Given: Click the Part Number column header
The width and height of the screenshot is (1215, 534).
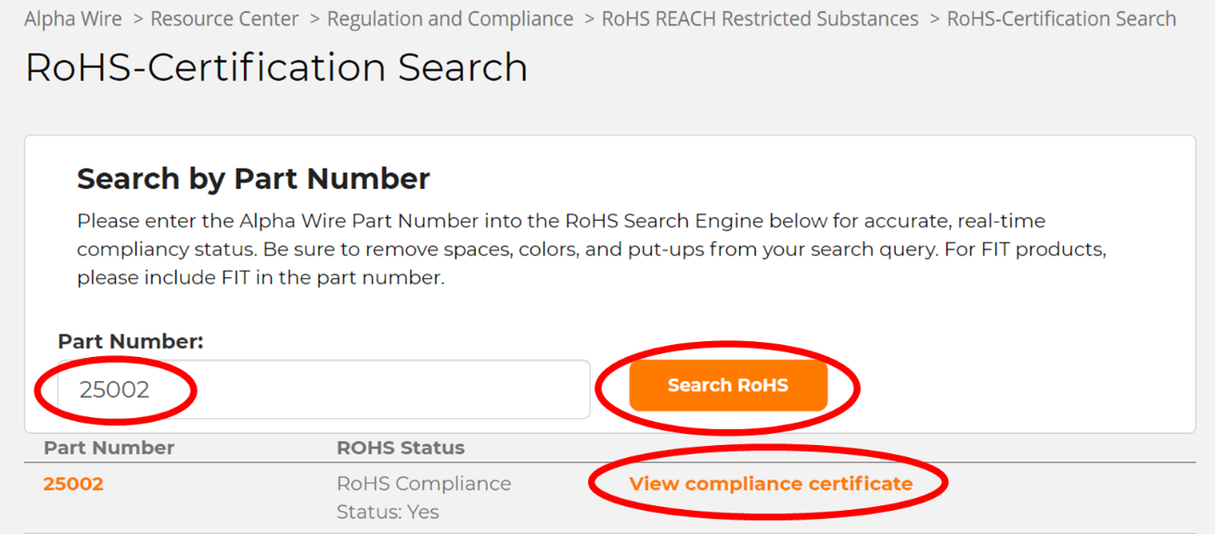Looking at the screenshot, I should [109, 448].
